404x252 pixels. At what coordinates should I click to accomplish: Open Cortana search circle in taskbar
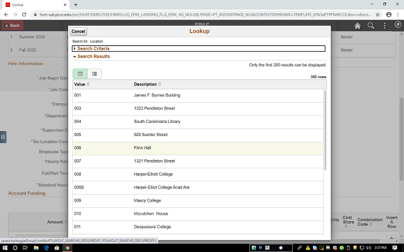pos(15,248)
